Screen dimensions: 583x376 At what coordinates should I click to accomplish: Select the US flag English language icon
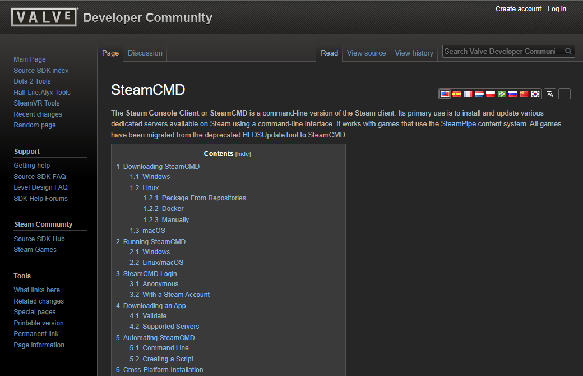click(x=445, y=94)
